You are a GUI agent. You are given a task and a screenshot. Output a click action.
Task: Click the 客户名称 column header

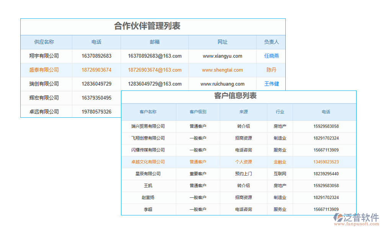coord(149,112)
